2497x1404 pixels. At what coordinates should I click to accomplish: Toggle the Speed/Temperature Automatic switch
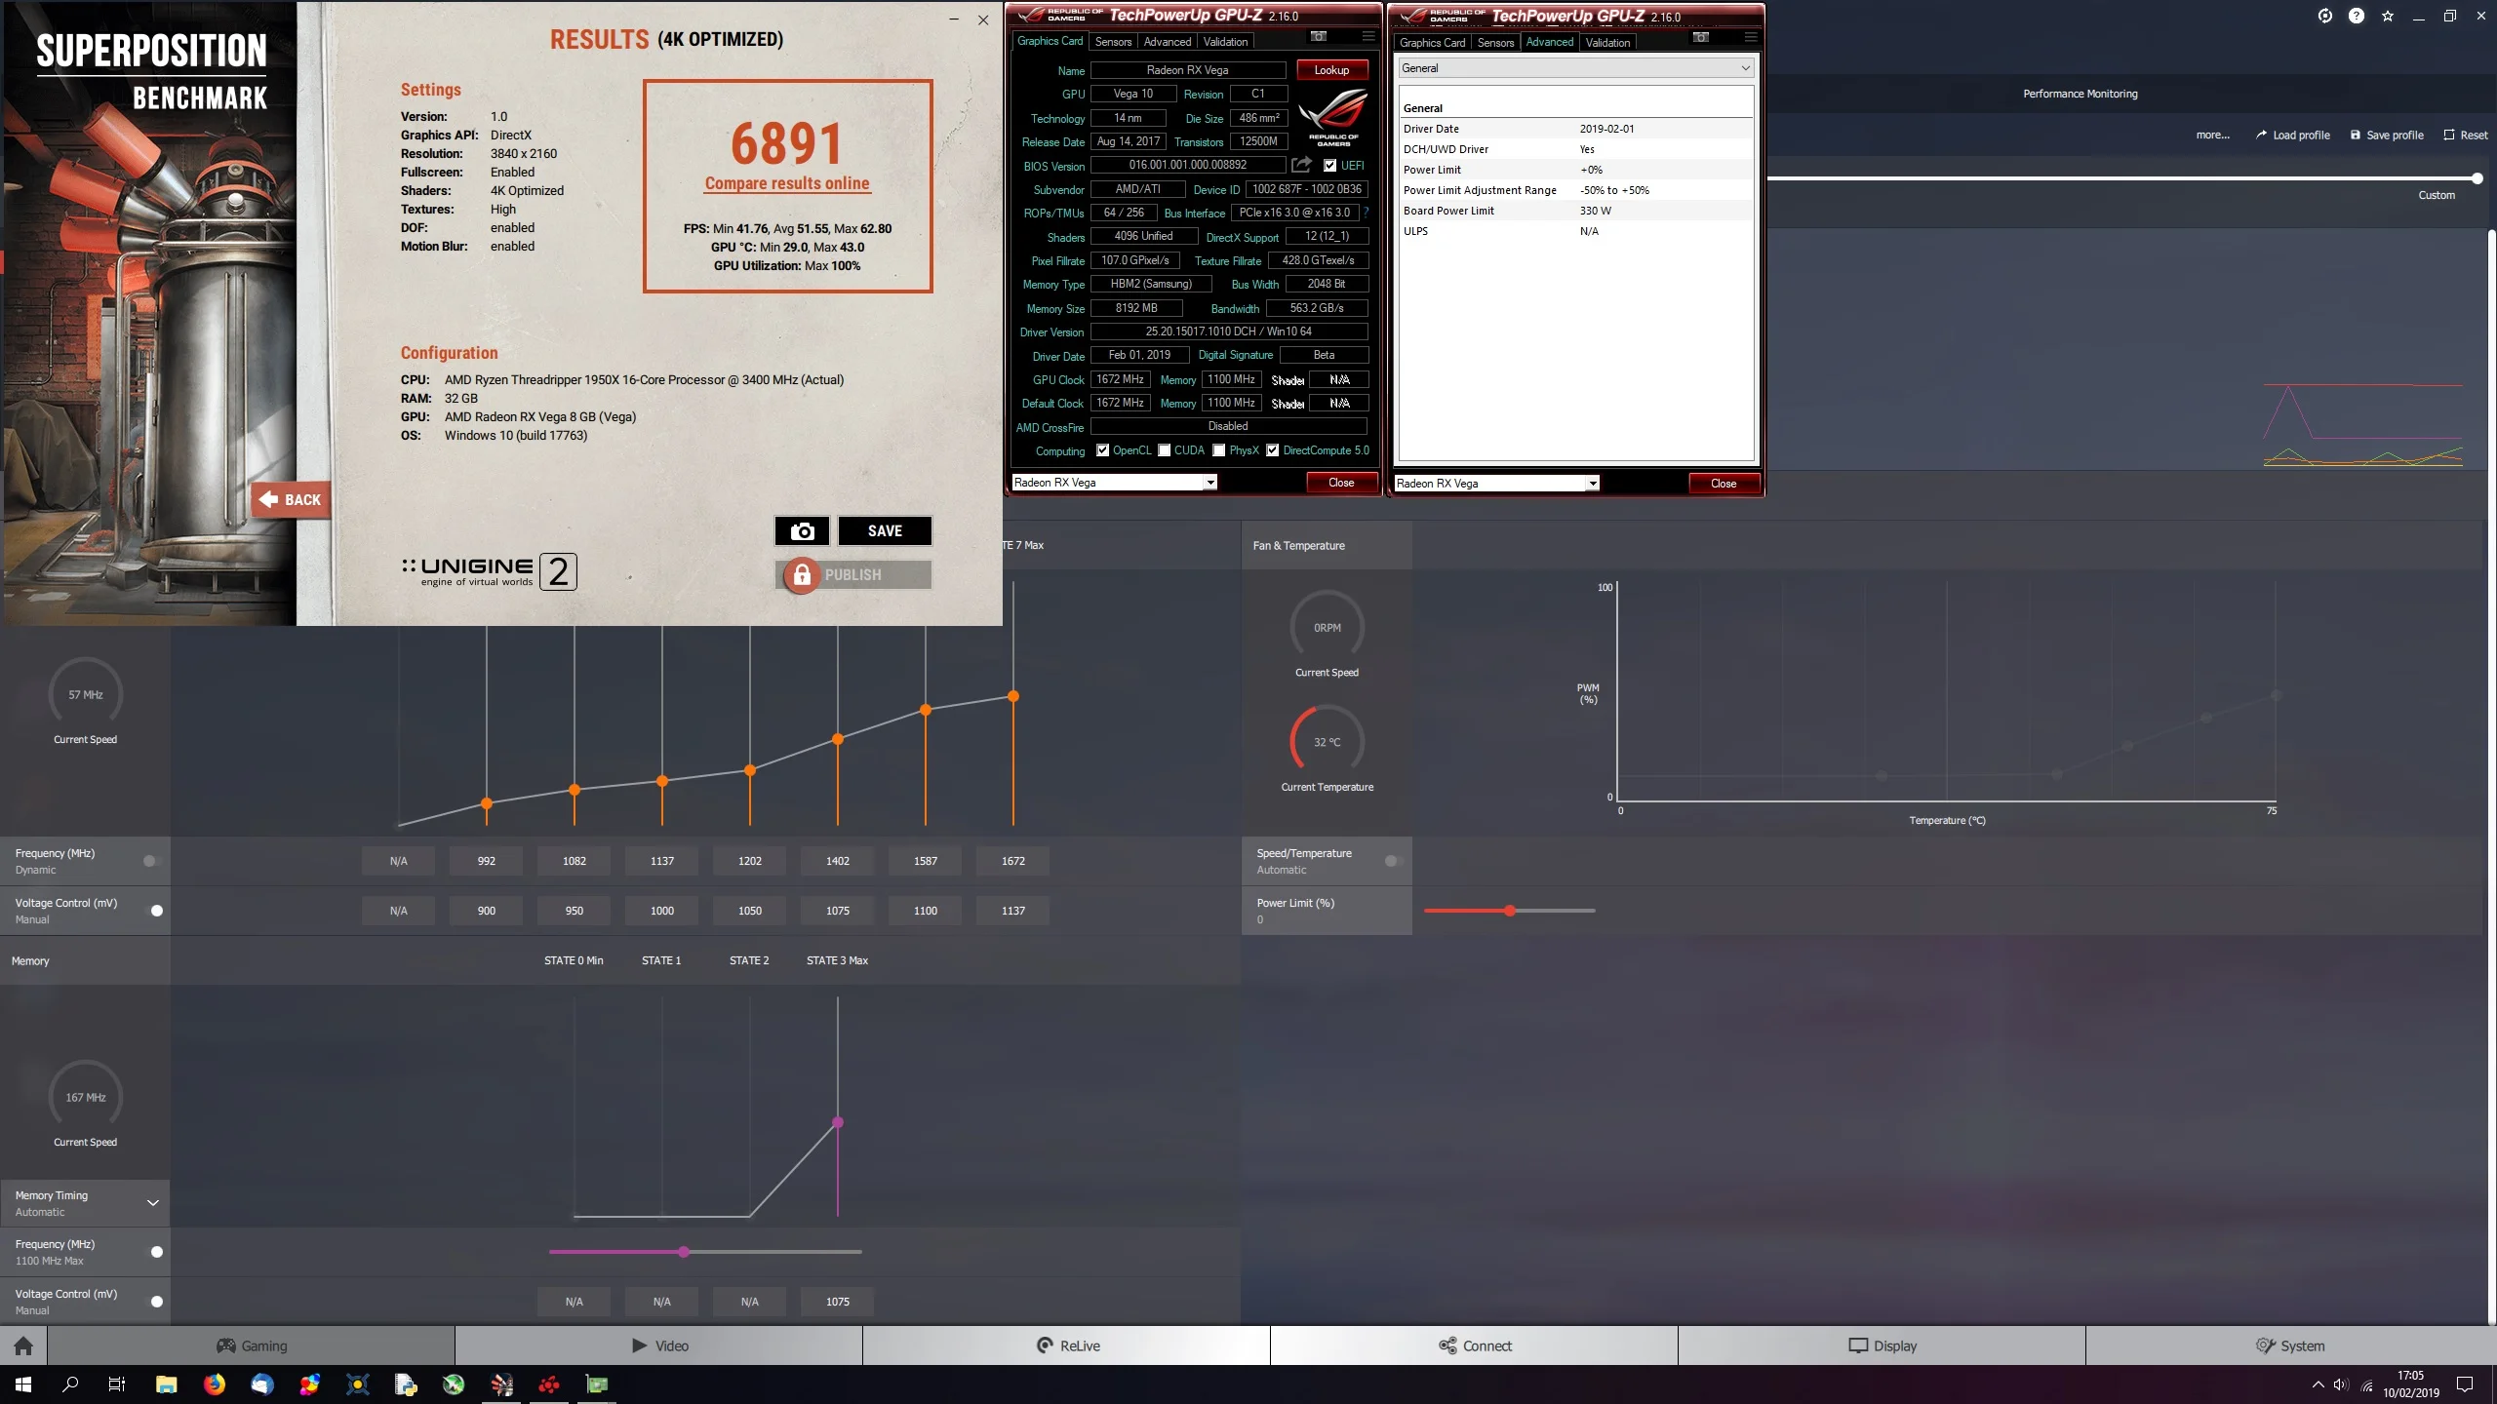[1393, 861]
